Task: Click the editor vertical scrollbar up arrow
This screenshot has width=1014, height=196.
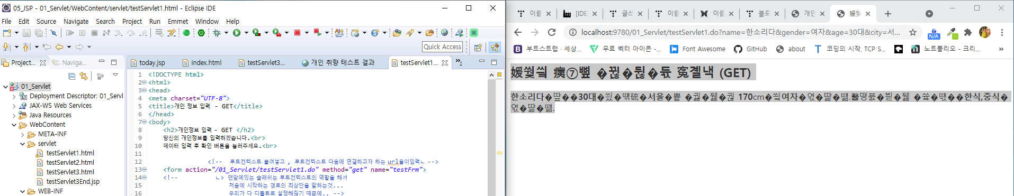Action: (x=492, y=75)
